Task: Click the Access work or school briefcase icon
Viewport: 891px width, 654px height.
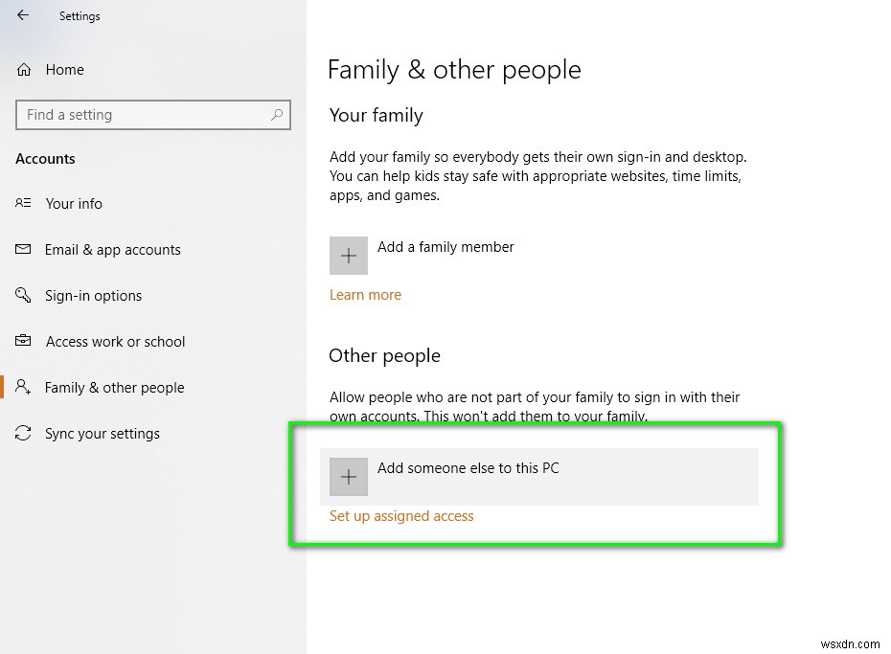Action: pos(23,341)
